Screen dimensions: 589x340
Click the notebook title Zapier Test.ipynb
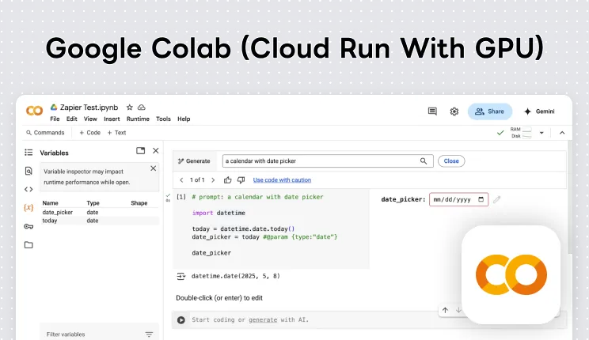(x=89, y=108)
